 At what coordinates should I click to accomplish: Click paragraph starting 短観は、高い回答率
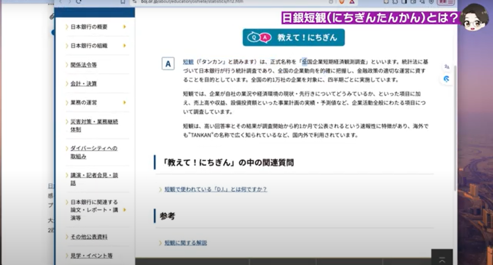click(x=305, y=131)
